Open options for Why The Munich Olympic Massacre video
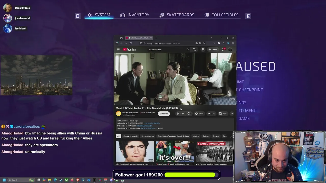This screenshot has width=326, height=183. 153,164
